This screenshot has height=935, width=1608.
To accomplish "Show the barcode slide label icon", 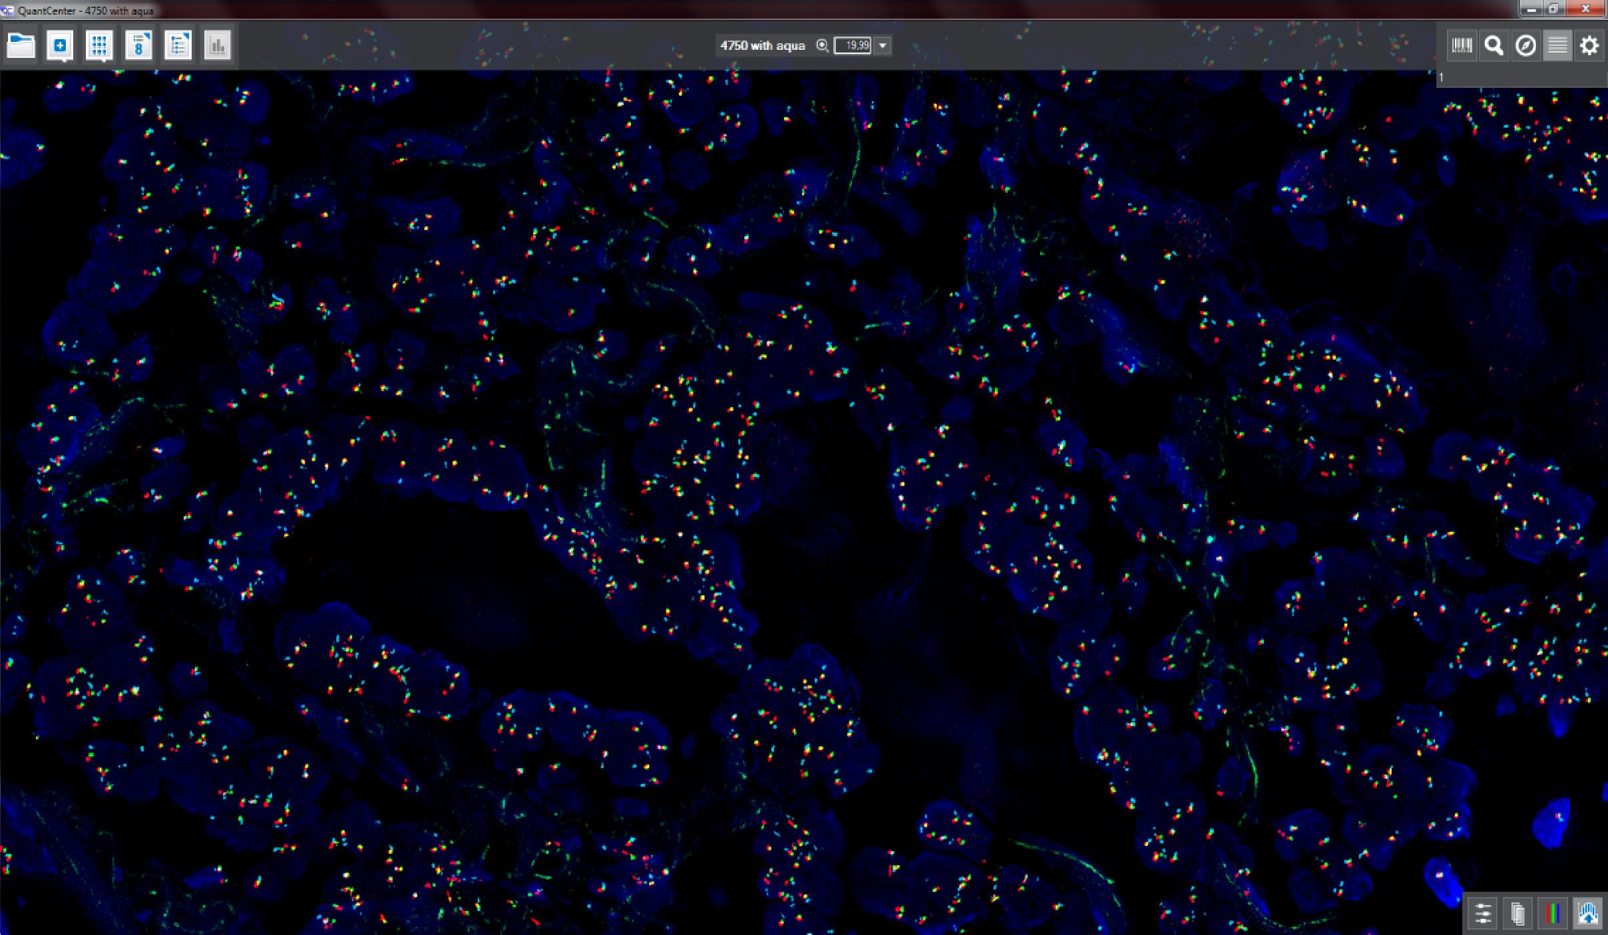I will (1462, 46).
